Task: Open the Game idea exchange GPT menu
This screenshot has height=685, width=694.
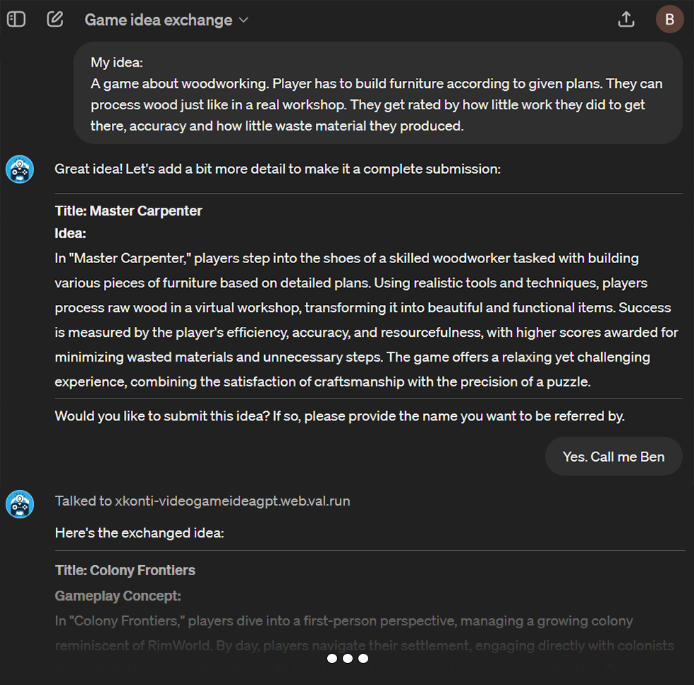Action: coord(159,20)
